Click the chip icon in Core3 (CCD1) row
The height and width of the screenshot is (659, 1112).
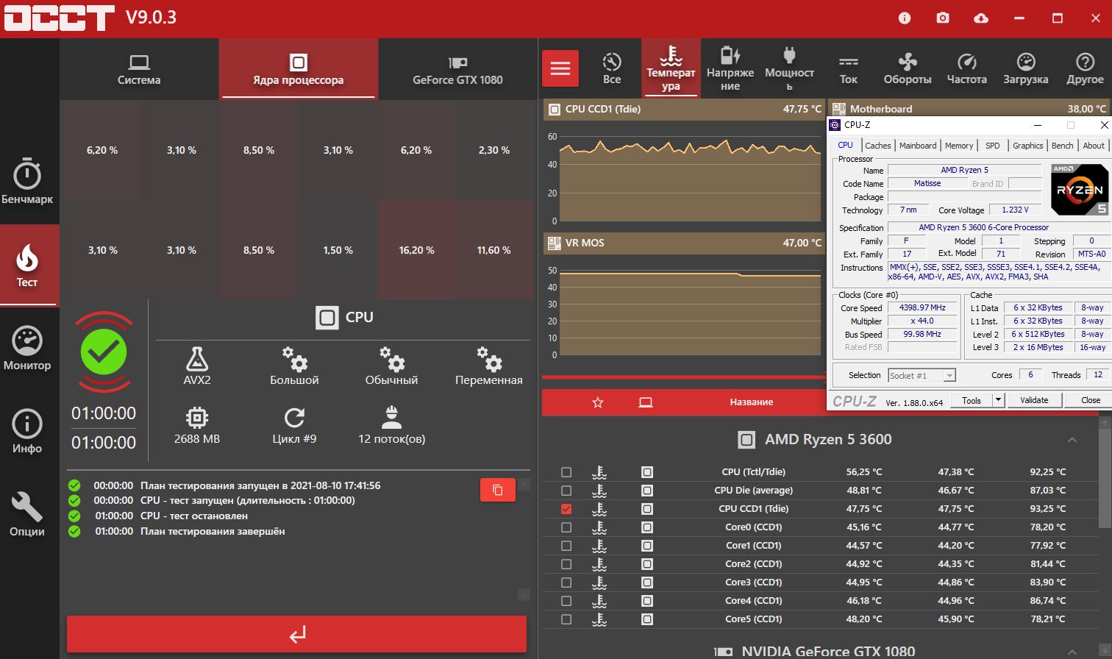tap(647, 583)
